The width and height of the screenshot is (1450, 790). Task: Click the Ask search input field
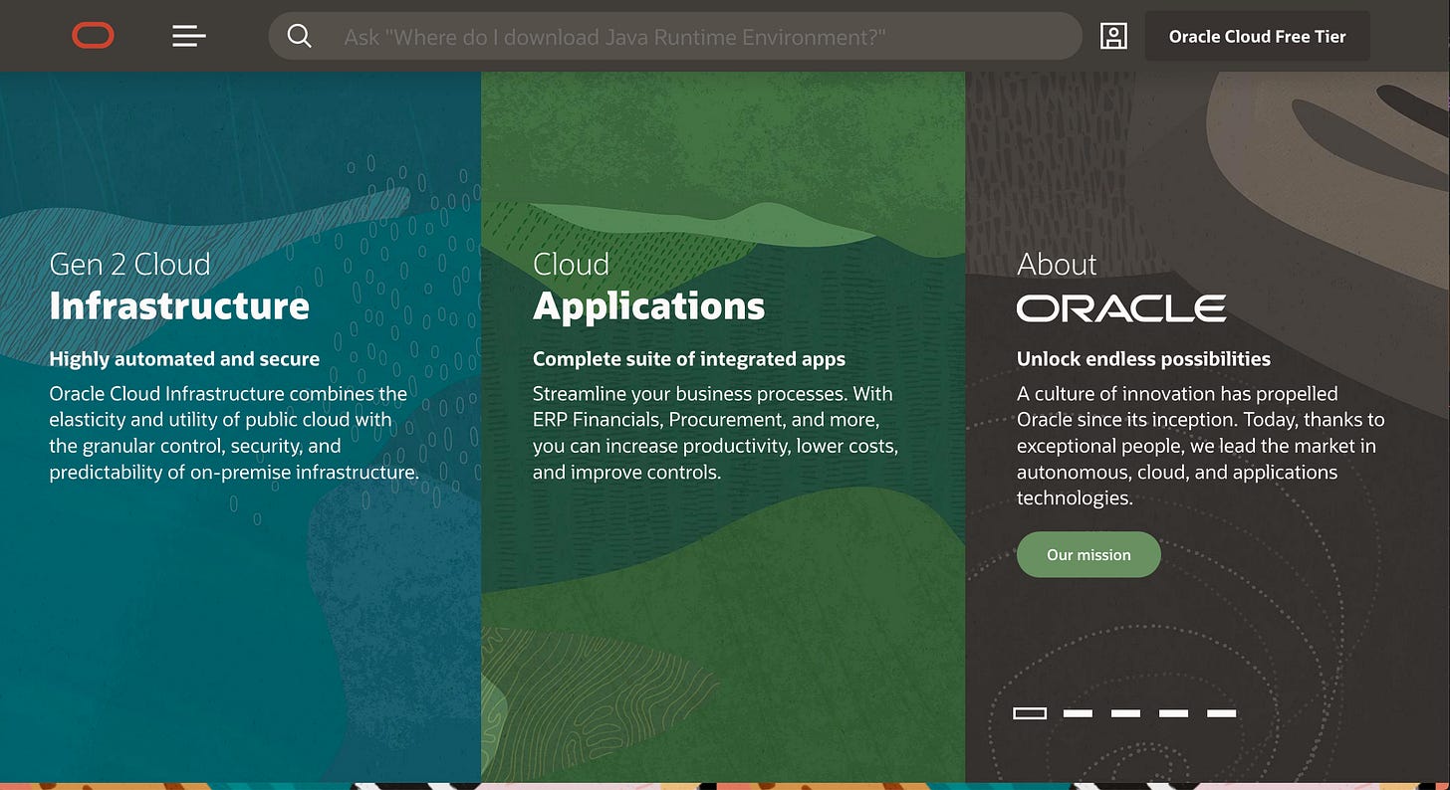tap(675, 36)
